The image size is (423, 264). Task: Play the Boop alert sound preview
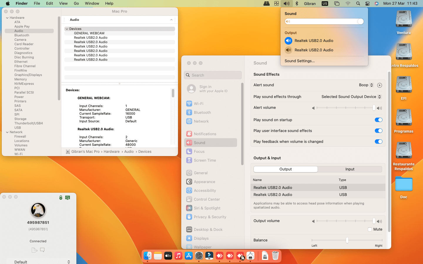tap(380, 85)
